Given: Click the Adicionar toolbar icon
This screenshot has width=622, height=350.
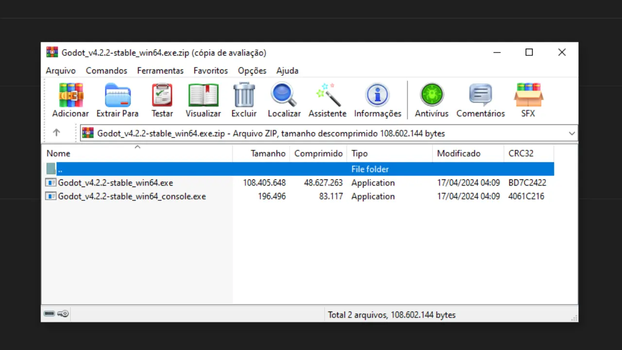Looking at the screenshot, I should click(x=70, y=95).
